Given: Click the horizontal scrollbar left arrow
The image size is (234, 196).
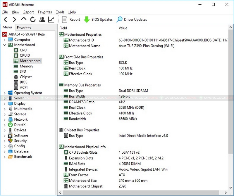Looking at the screenshot, I should click(x=60, y=192).
